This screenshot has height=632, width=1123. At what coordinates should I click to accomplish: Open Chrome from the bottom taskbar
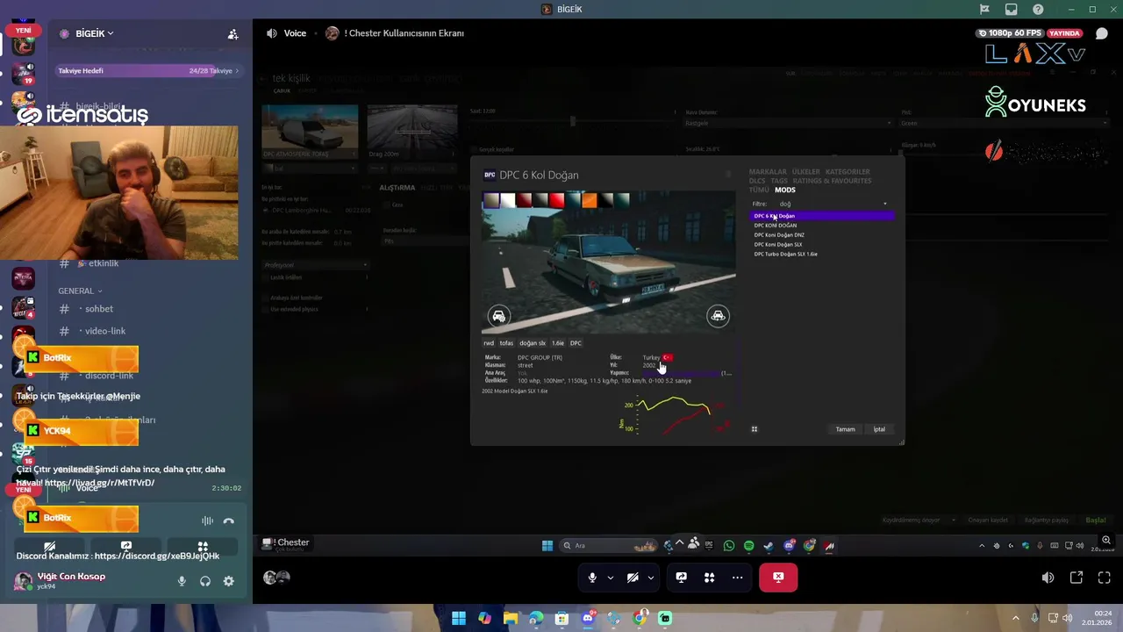(x=640, y=619)
